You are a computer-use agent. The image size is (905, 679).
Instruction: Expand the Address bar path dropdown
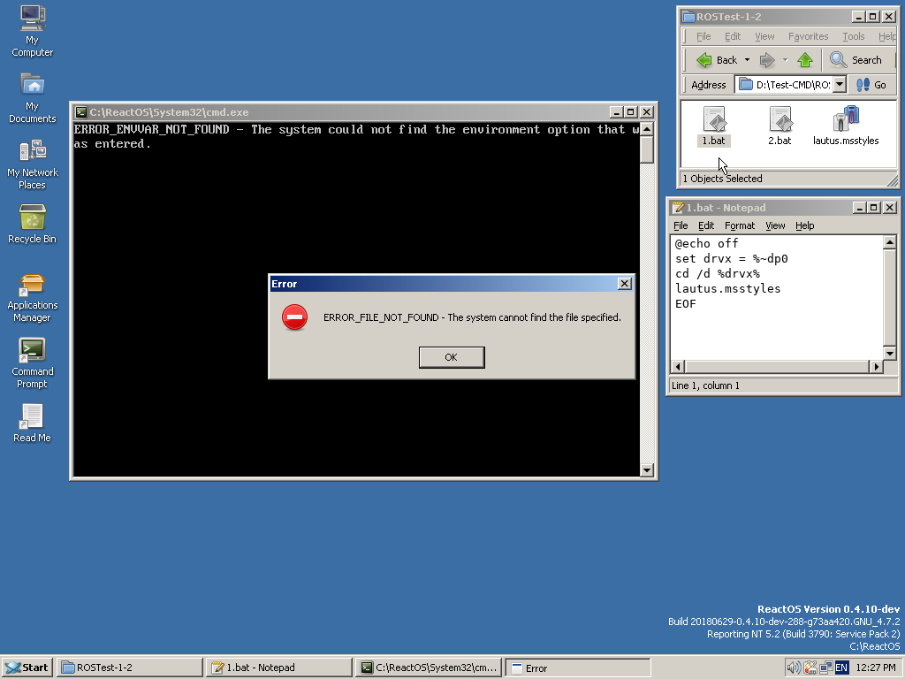click(x=840, y=85)
